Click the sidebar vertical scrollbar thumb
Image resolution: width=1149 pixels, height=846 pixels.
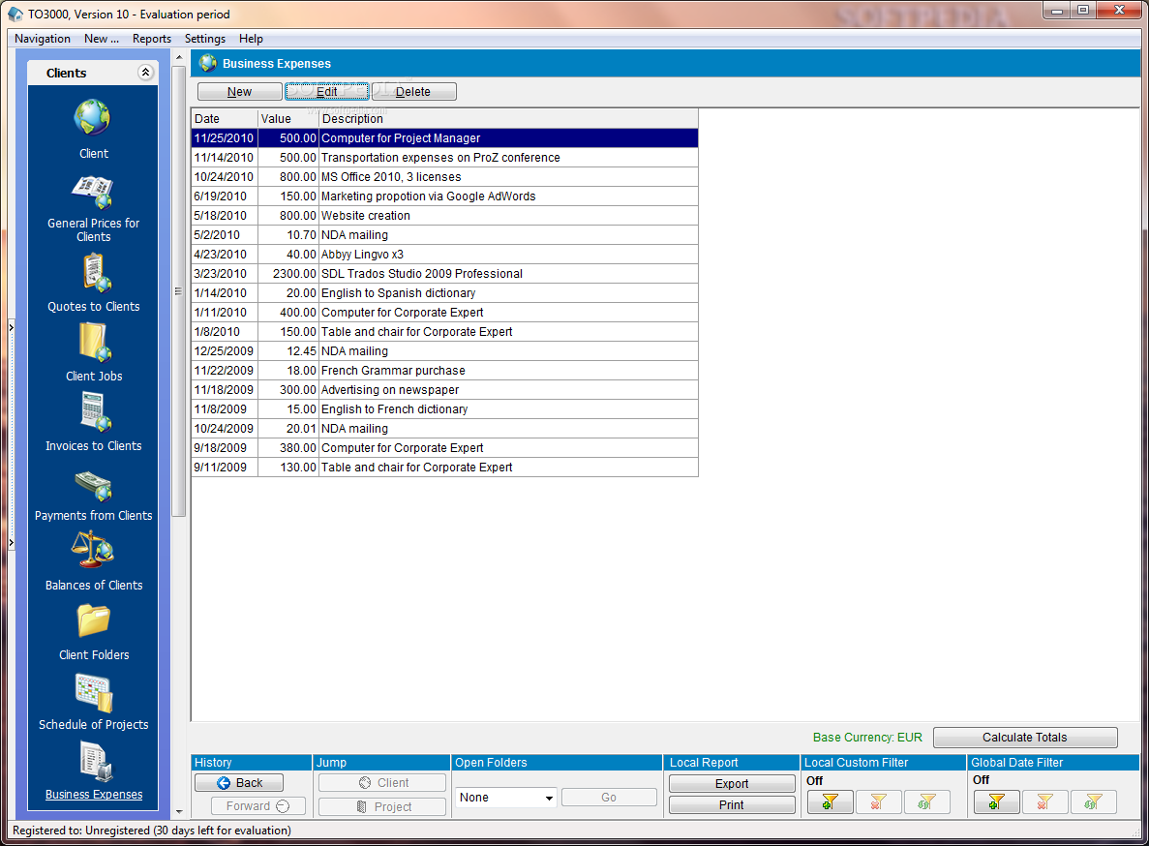179,290
